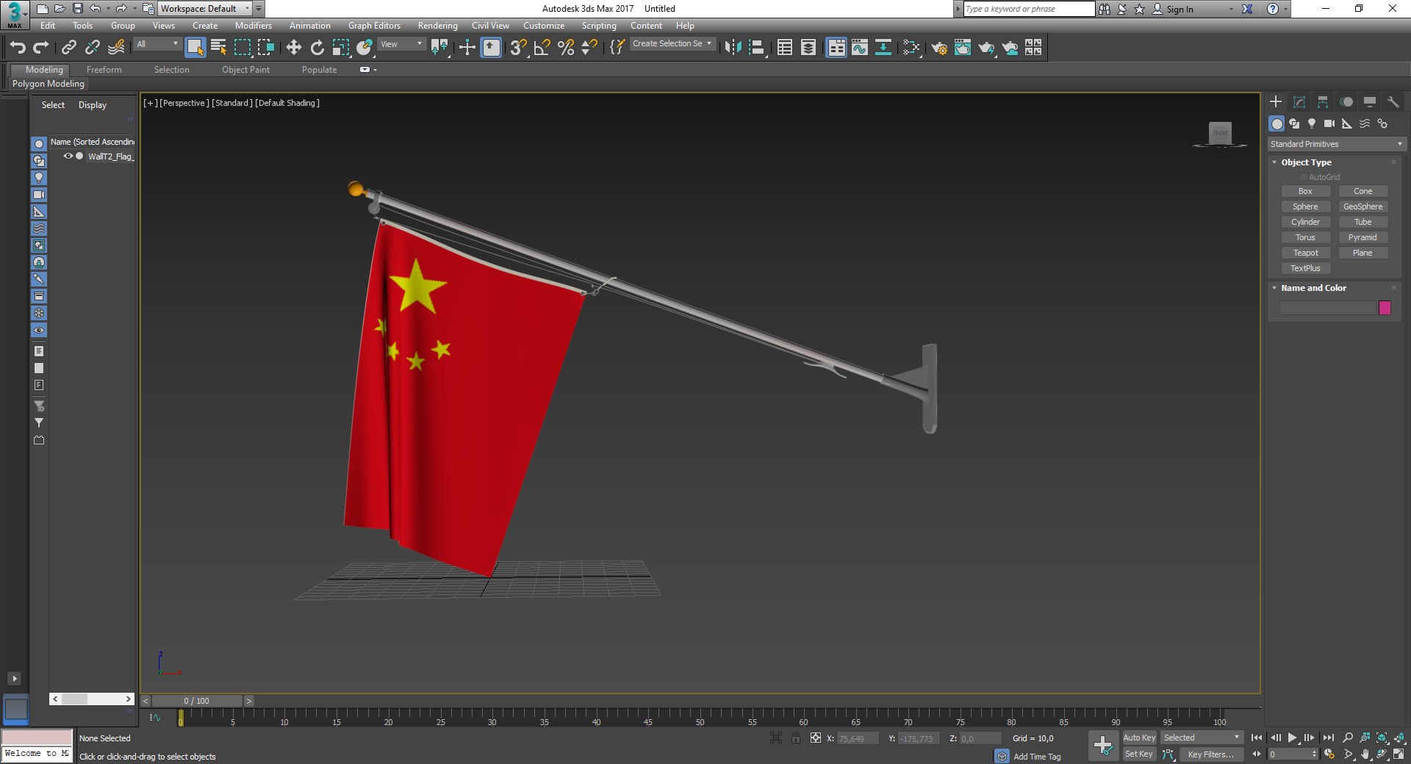This screenshot has width=1411, height=764.
Task: Open the Modifiers menu
Action: tap(254, 25)
